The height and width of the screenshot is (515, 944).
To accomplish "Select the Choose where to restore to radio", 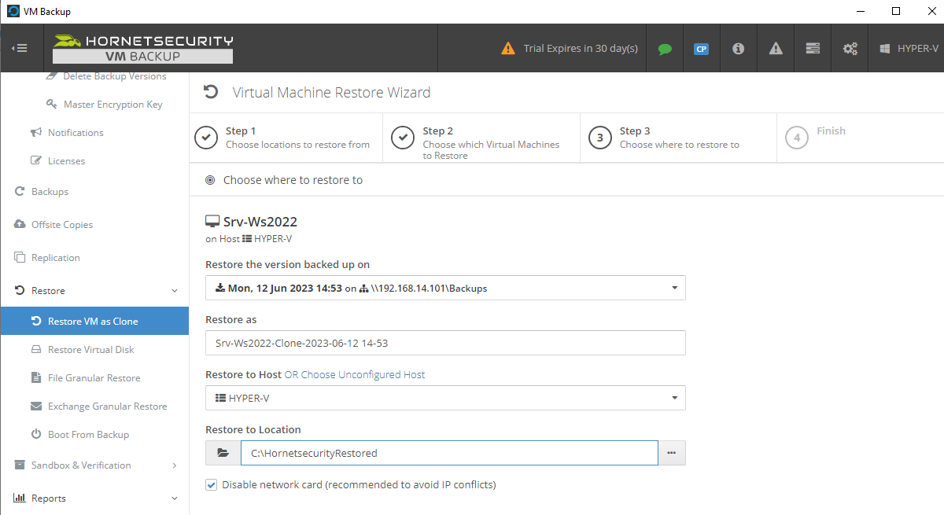I will click(x=210, y=180).
